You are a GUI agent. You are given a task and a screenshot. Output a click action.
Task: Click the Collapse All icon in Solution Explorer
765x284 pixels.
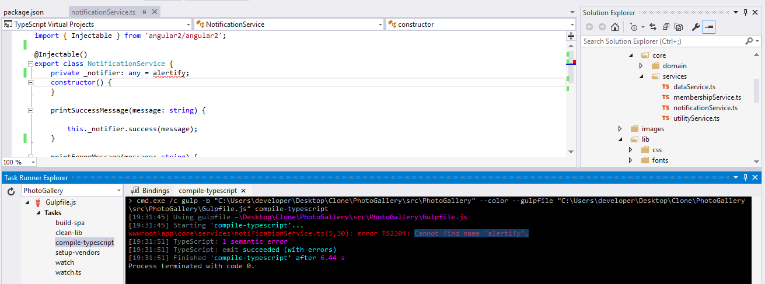click(665, 27)
